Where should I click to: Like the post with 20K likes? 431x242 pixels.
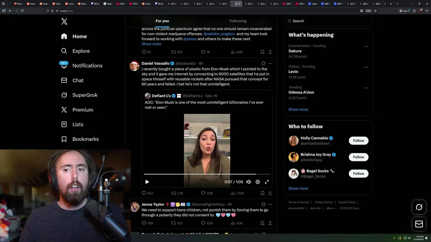pyautogui.click(x=207, y=193)
